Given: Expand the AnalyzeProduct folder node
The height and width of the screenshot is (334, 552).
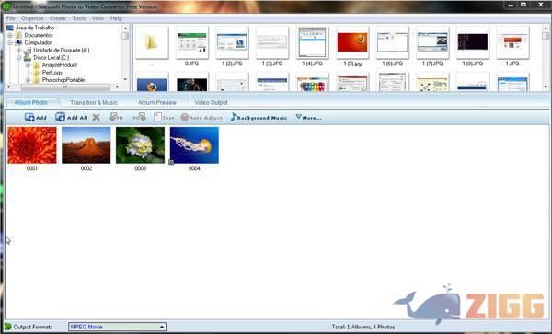Looking at the screenshot, I should click(x=28, y=65).
